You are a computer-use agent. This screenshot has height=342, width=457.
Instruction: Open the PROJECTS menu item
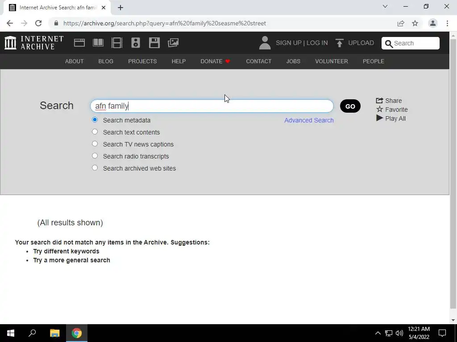tap(142, 61)
